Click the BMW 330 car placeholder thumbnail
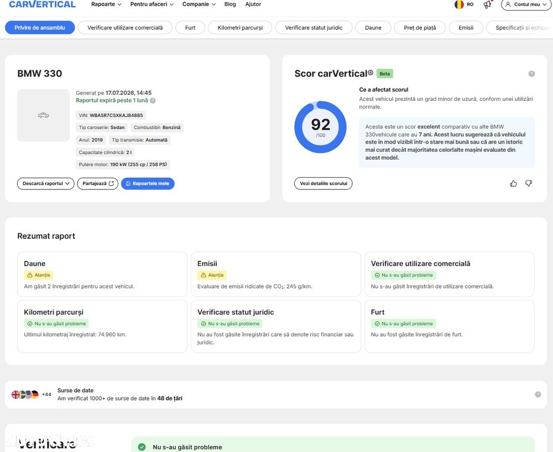553x452 pixels. 43,115
